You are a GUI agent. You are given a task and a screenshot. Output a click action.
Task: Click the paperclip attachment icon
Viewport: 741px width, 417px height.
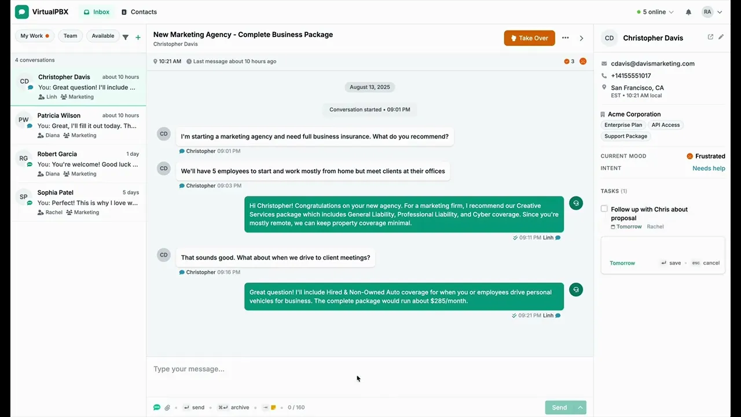pos(167,408)
